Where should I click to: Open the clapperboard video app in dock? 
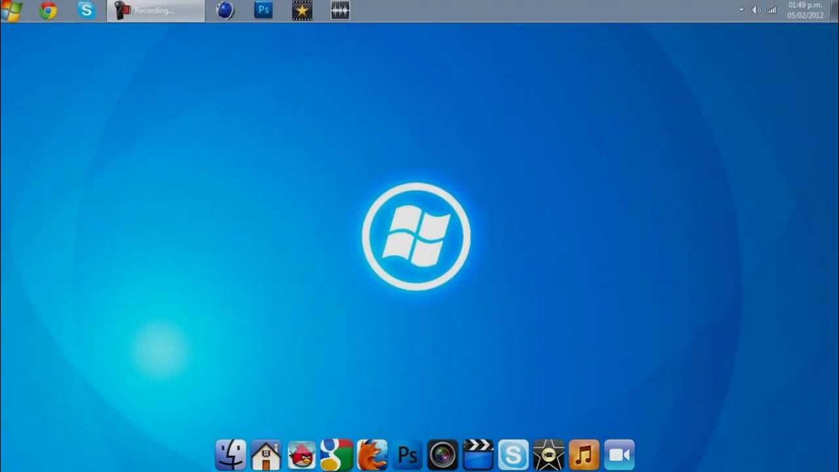[478, 455]
